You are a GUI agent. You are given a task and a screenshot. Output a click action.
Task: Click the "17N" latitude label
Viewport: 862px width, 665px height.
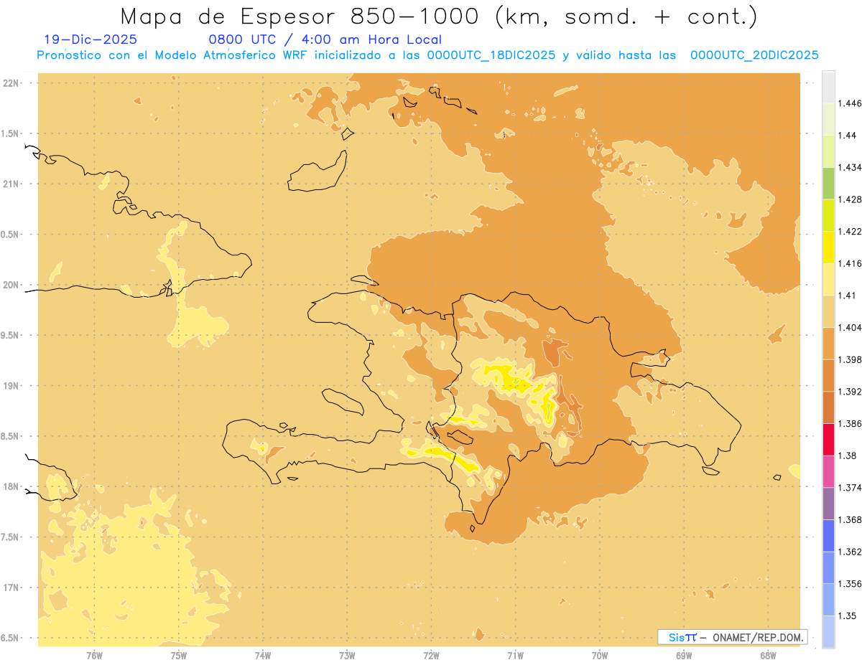11,588
